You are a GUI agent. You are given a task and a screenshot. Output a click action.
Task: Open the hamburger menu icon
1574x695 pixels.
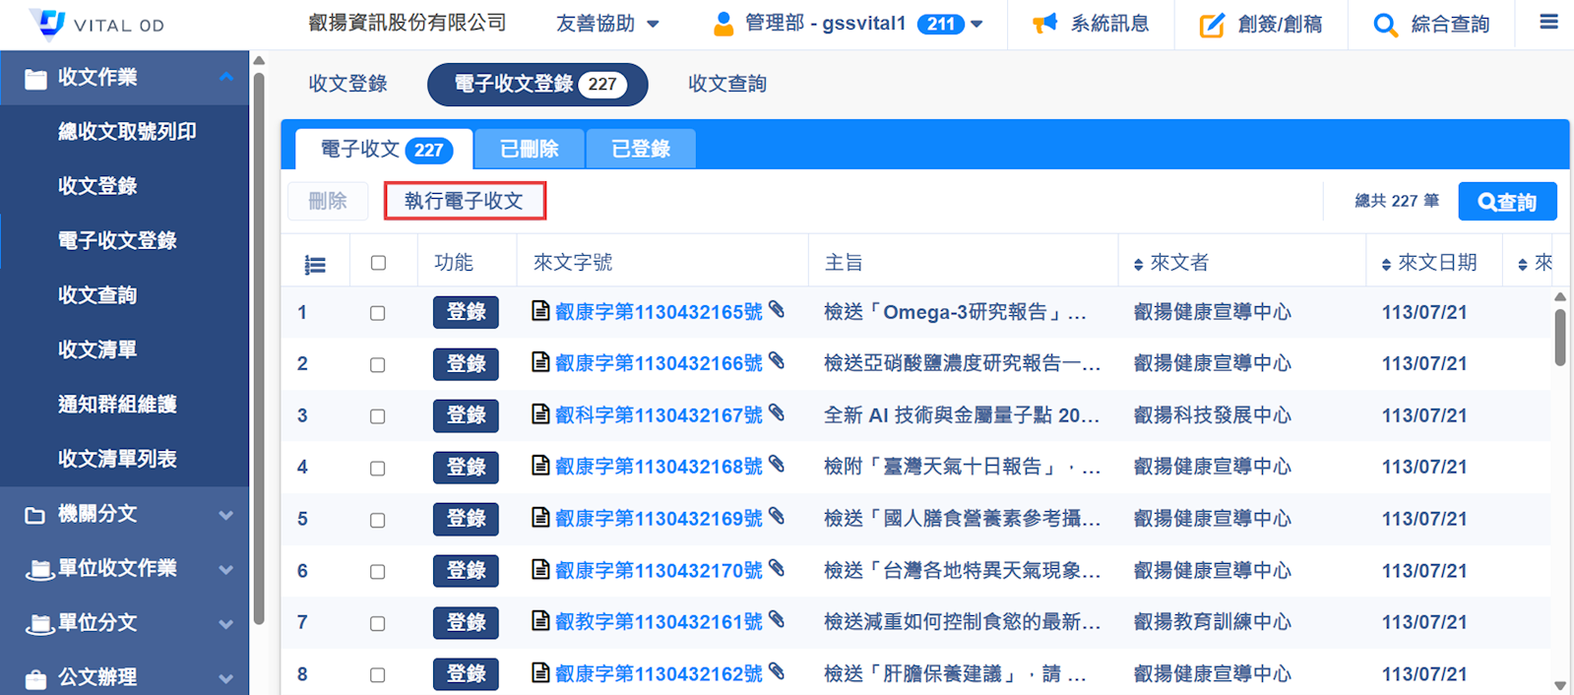1548,22
